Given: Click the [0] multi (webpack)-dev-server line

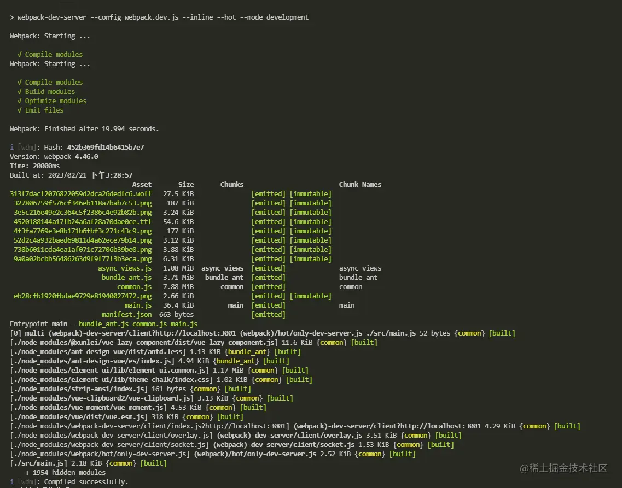Looking at the screenshot, I should click(x=262, y=333).
